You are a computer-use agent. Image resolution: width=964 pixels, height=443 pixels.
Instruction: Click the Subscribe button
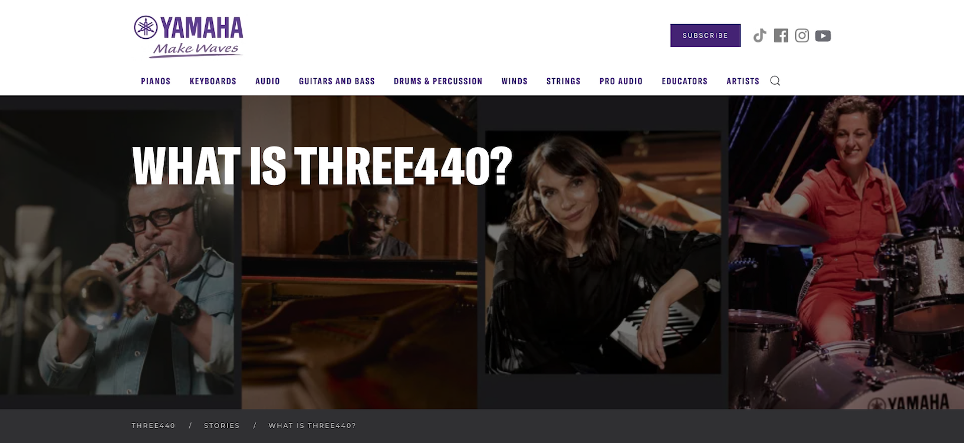(705, 36)
